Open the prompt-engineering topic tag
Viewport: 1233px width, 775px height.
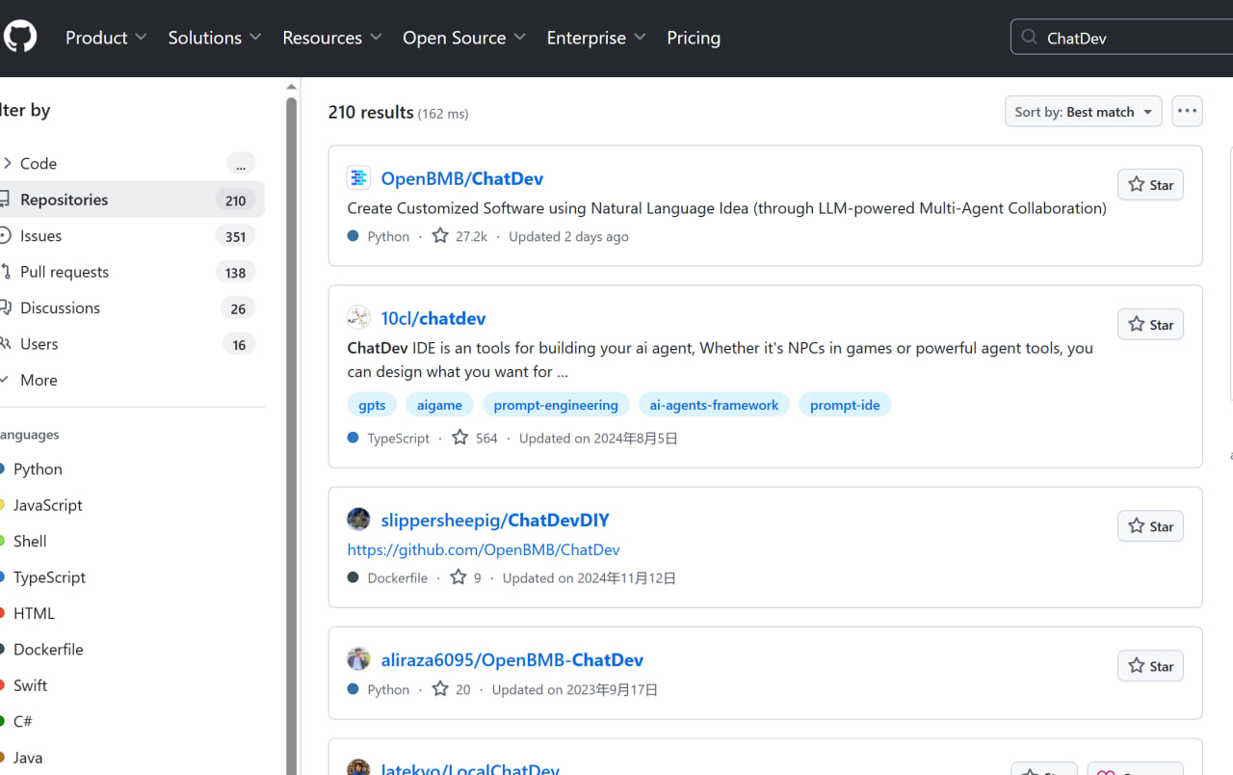click(x=556, y=405)
